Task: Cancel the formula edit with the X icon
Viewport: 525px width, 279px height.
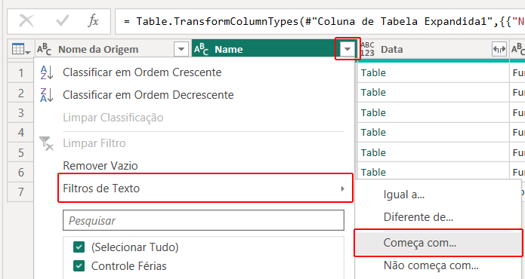Action: tap(26, 21)
